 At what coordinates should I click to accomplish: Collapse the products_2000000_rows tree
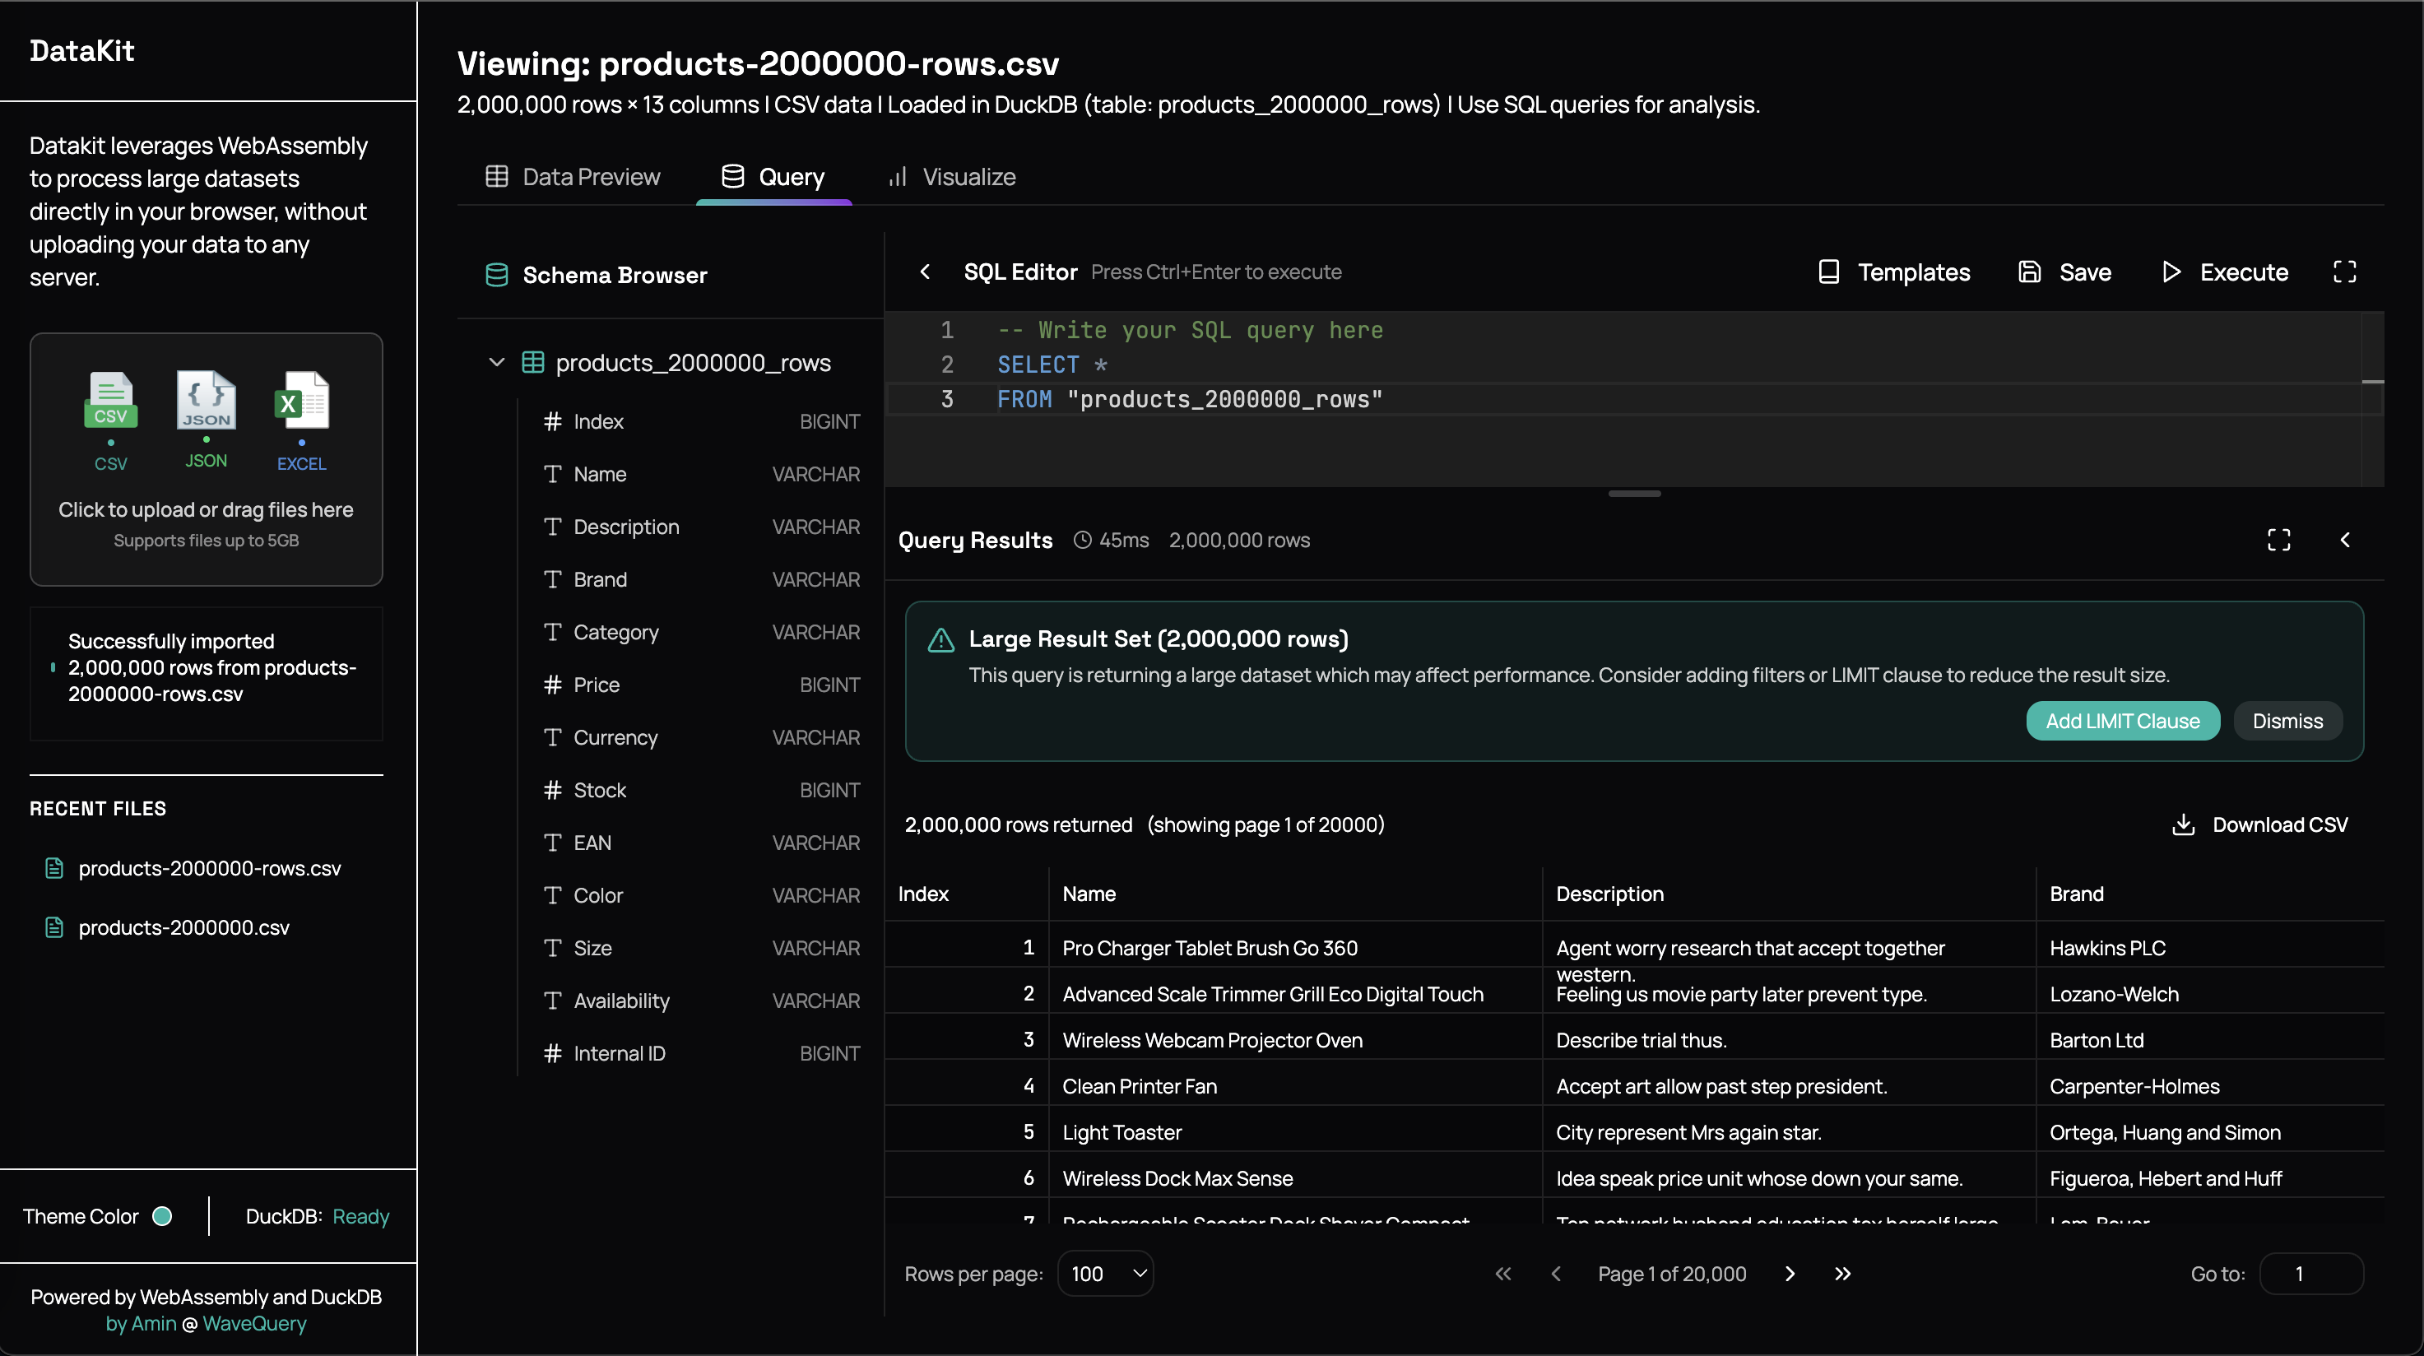pyautogui.click(x=497, y=362)
